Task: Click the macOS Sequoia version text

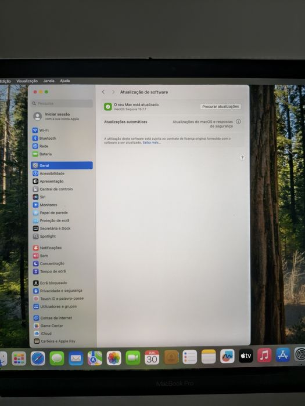Action: coord(130,109)
